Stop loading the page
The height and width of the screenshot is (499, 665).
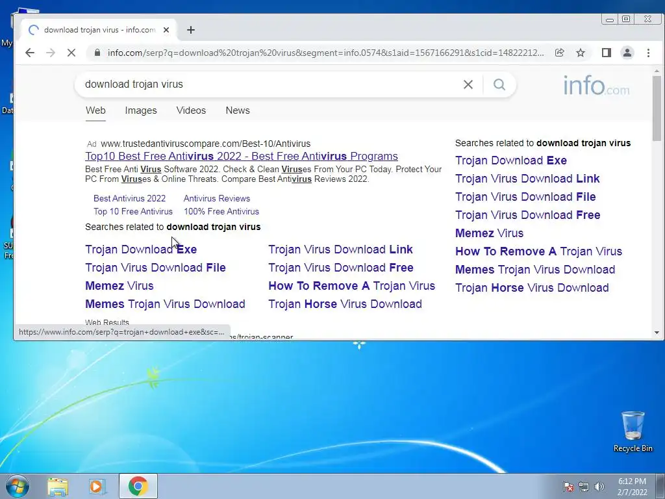(x=71, y=53)
